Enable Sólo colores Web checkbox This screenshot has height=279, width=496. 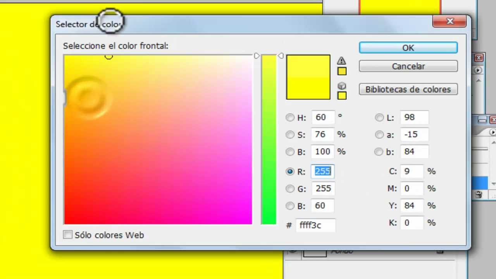coord(68,235)
